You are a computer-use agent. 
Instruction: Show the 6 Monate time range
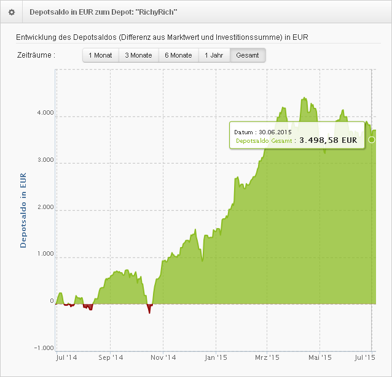point(178,55)
